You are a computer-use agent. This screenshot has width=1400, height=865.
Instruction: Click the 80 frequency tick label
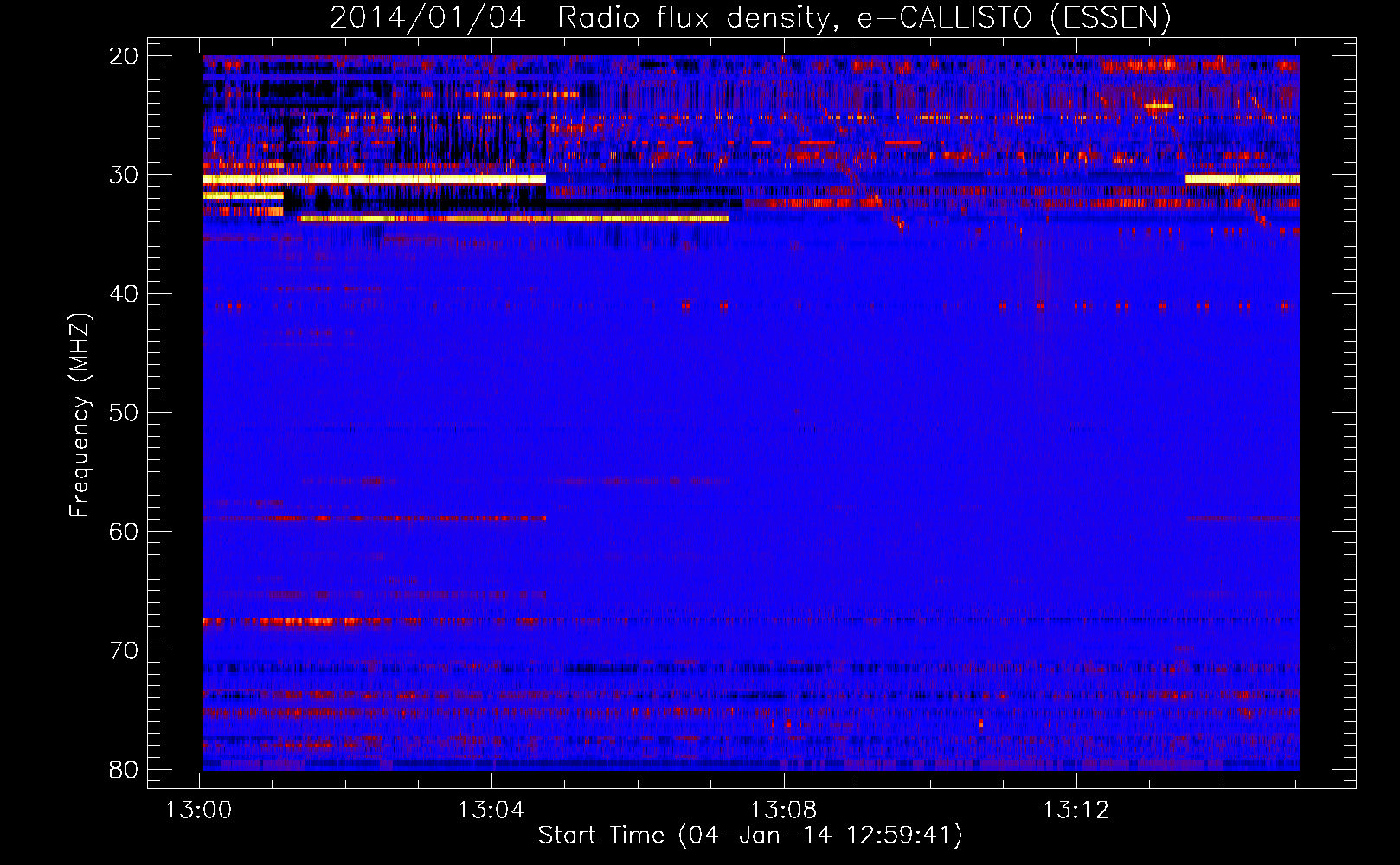124,769
